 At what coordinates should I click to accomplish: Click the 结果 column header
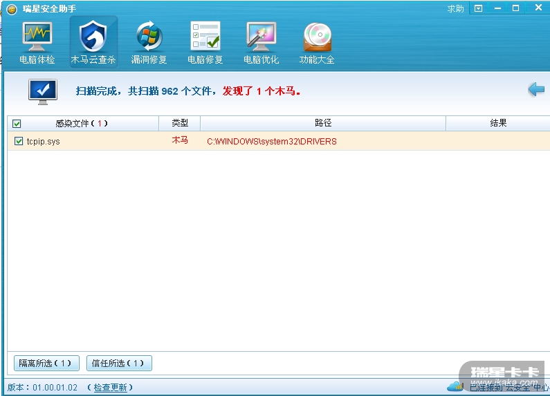click(x=498, y=123)
